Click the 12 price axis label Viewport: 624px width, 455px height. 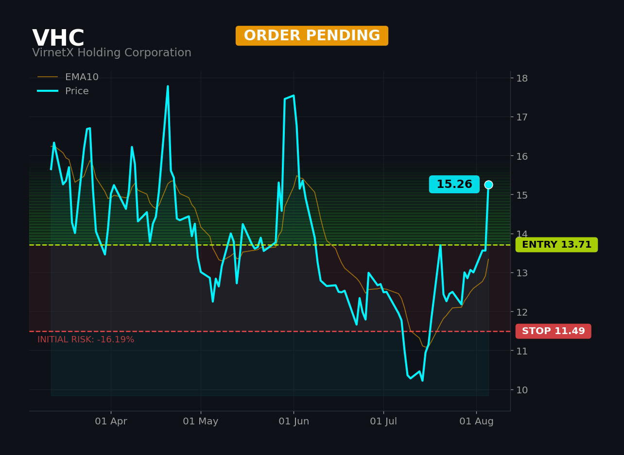[x=522, y=312]
